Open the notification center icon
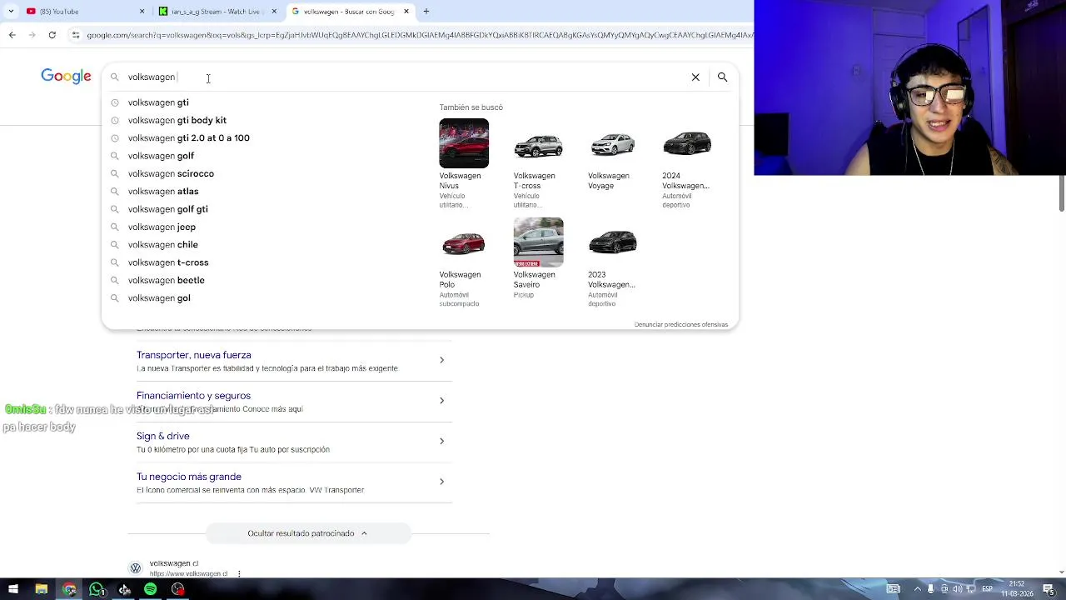Viewport: 1066px width, 600px height. (1050, 589)
